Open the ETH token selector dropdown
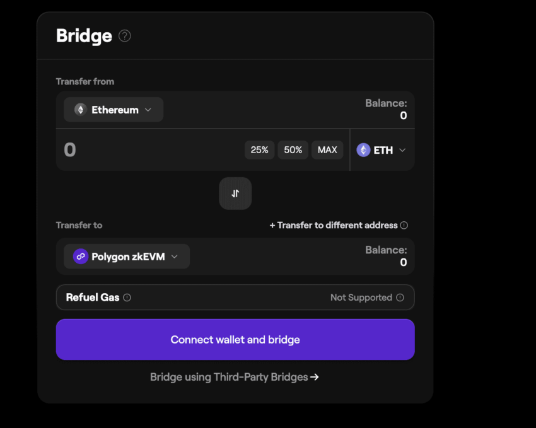Screen dimensions: 536x428 coord(402,150)
